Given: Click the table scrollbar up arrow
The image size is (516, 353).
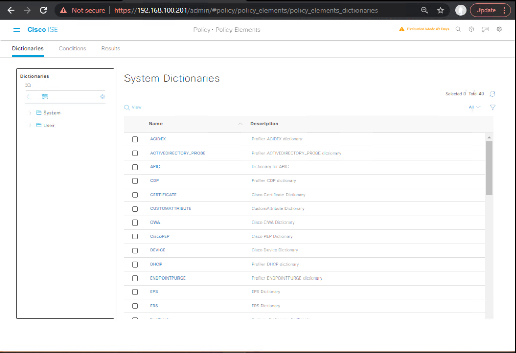Looking at the screenshot, I should click(x=489, y=137).
